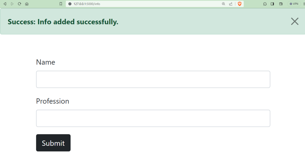Open the browser home page icon
Image resolution: width=305 pixels, height=158 pixels.
(x=27, y=4)
